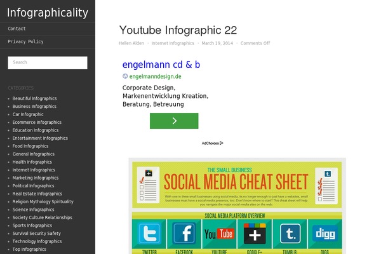Open the Contact page
Screen dimensions: 381x254
(x=17, y=29)
